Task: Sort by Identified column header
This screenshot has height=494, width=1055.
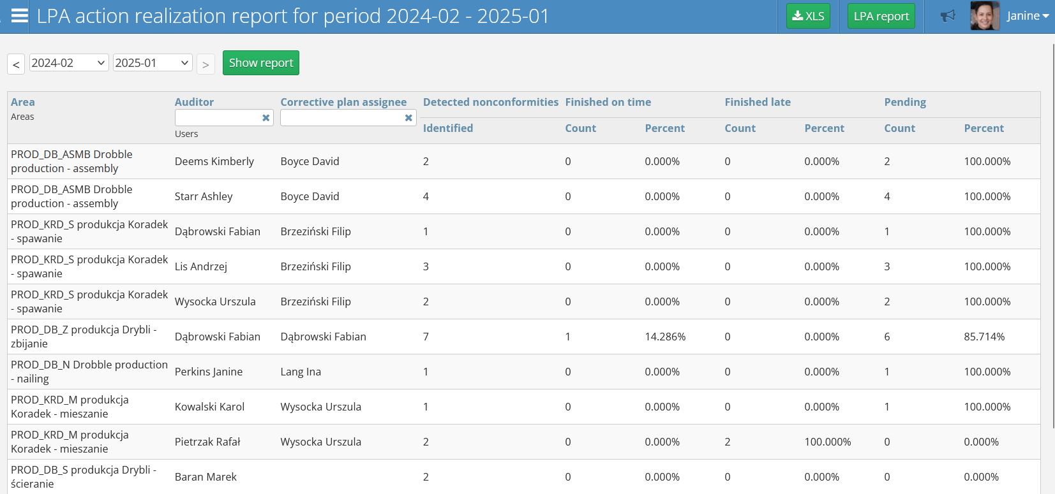Action: tap(448, 128)
